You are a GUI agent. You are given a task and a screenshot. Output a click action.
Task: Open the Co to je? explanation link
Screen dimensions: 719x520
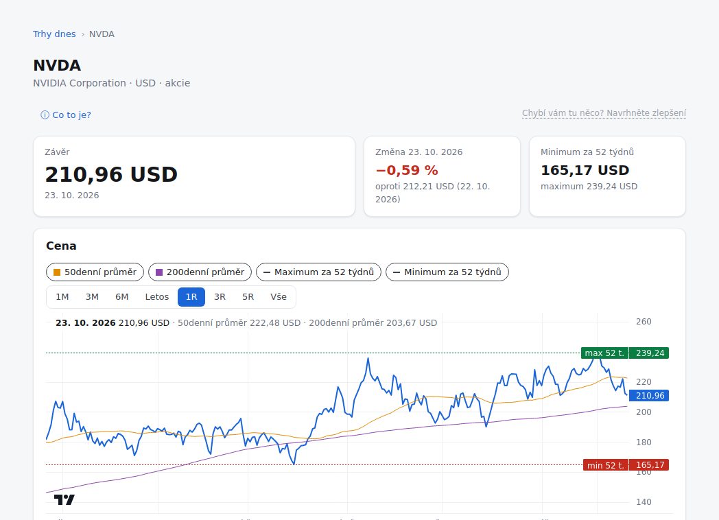click(x=66, y=115)
